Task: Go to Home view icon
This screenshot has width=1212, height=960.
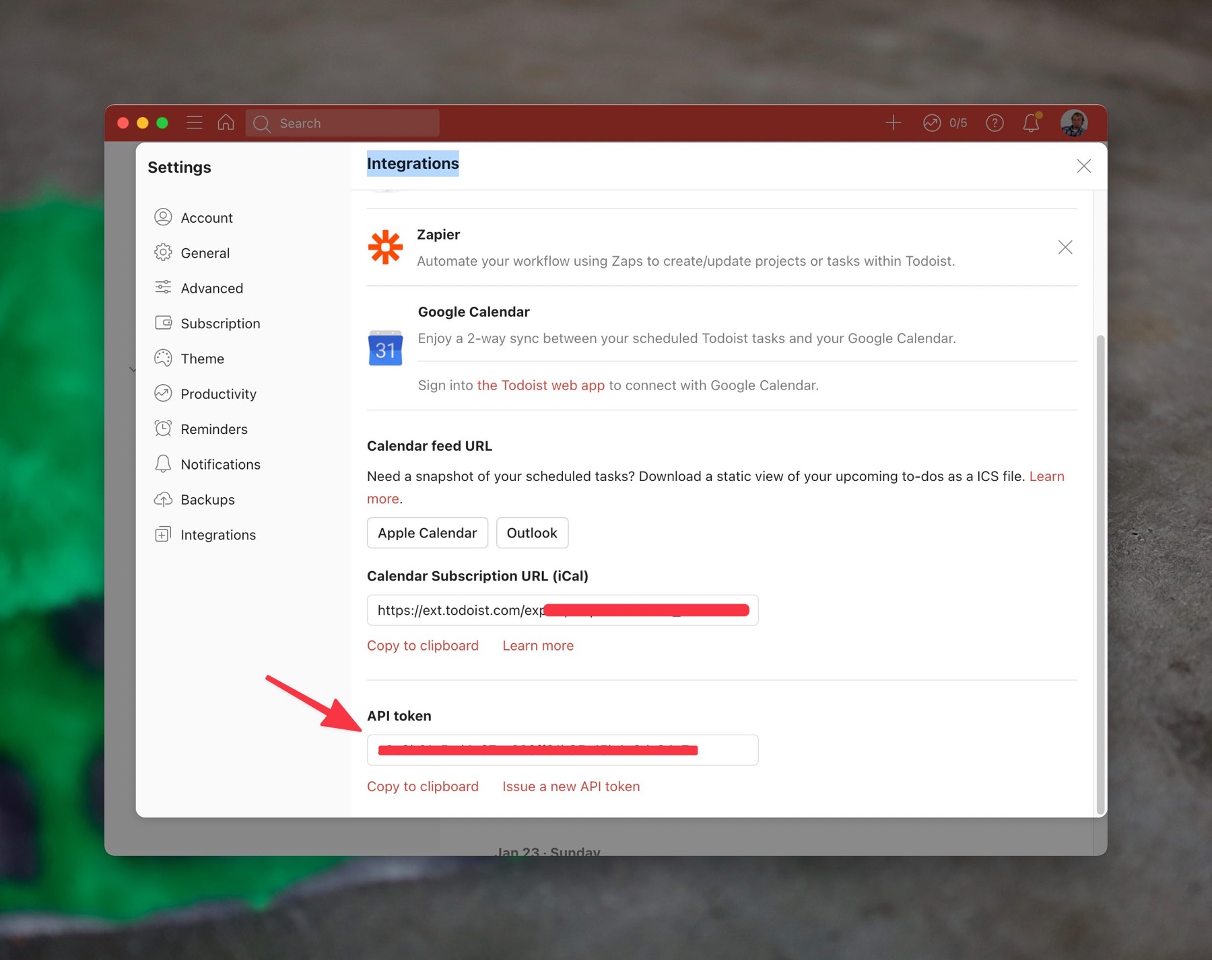Action: tap(226, 123)
